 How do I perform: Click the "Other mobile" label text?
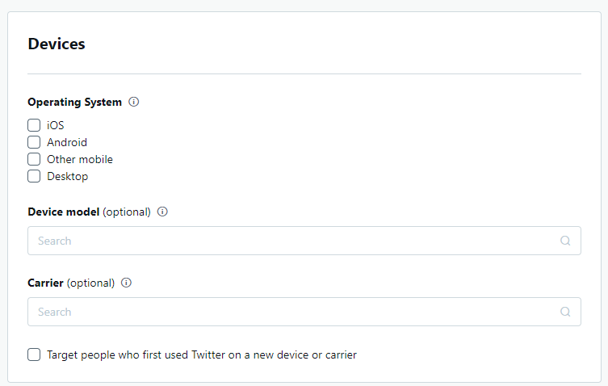click(80, 159)
